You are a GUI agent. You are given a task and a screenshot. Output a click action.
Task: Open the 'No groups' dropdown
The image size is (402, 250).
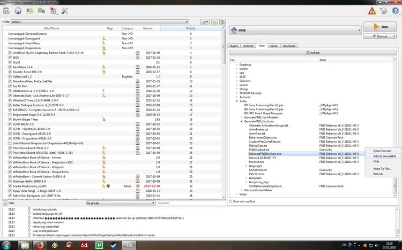[121, 203]
